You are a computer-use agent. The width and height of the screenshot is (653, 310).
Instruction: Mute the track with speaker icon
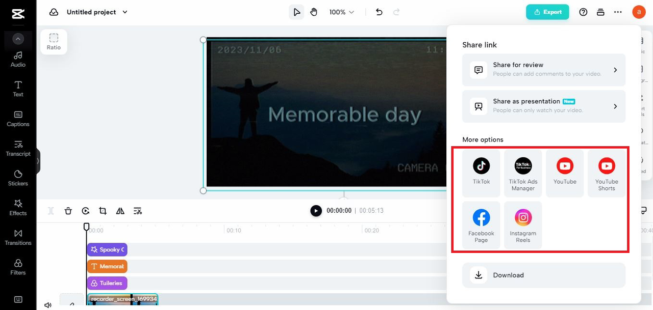coord(48,305)
